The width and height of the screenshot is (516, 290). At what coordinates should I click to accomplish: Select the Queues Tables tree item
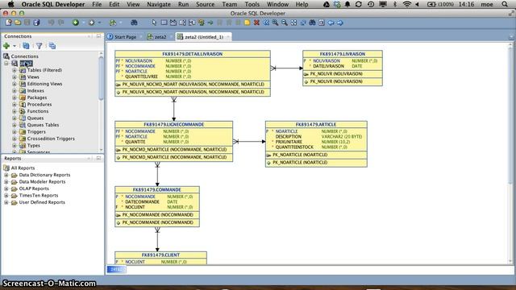tap(43, 125)
